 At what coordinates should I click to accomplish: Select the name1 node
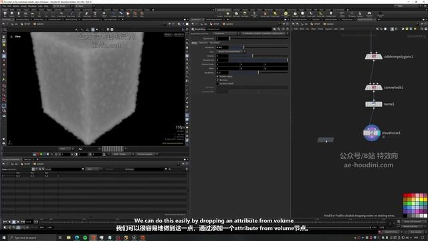(x=374, y=104)
